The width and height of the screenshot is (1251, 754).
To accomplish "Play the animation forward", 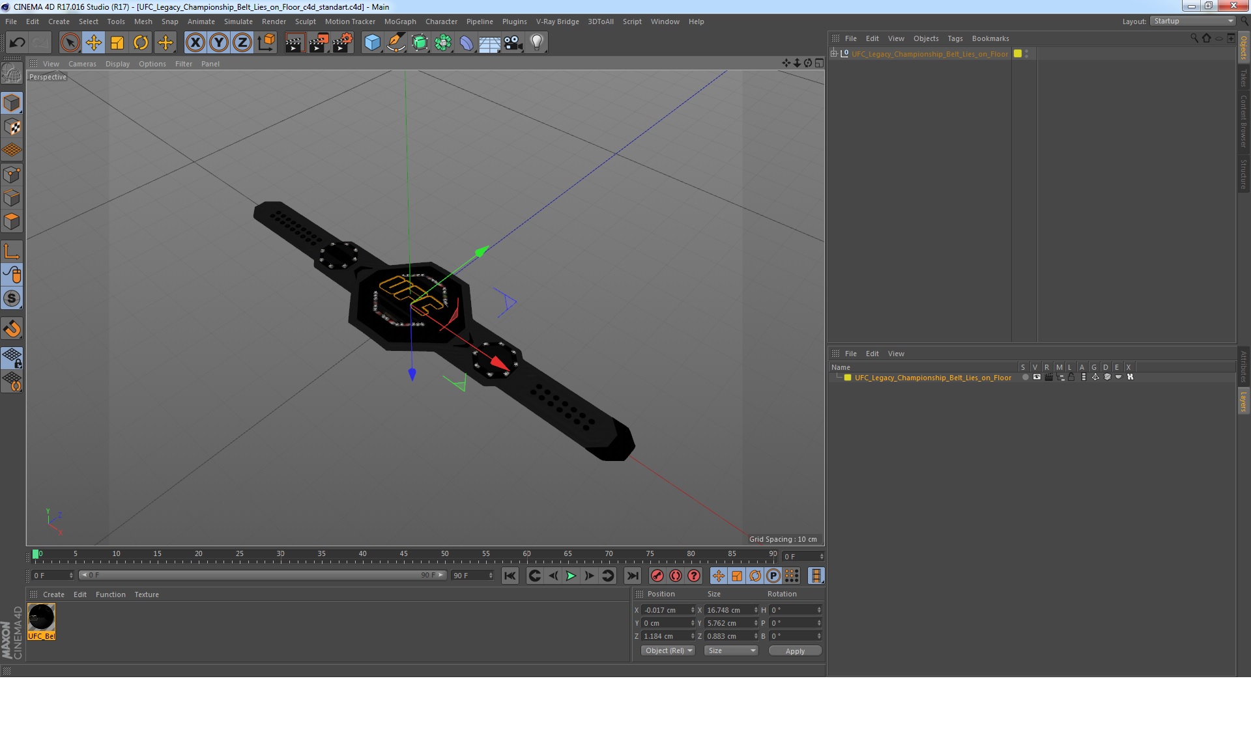I will click(571, 576).
